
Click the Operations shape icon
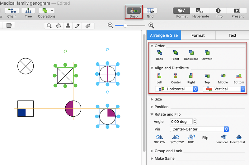(45, 11)
